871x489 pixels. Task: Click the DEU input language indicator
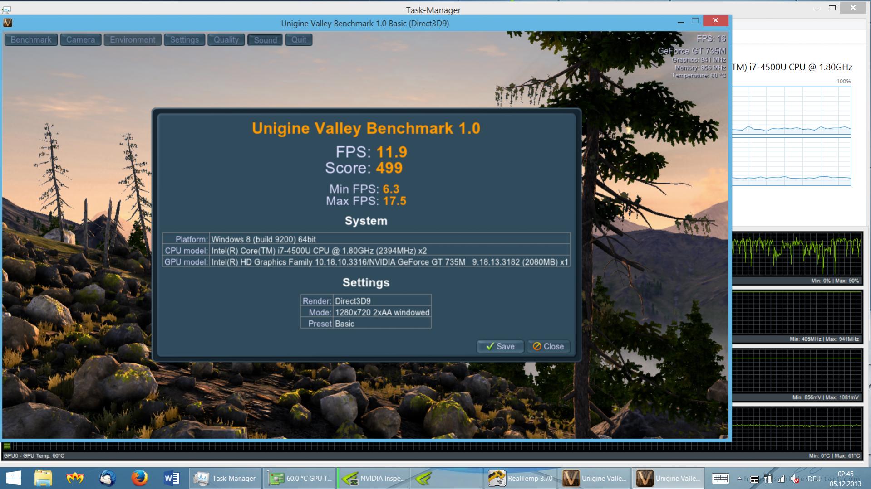click(x=814, y=479)
